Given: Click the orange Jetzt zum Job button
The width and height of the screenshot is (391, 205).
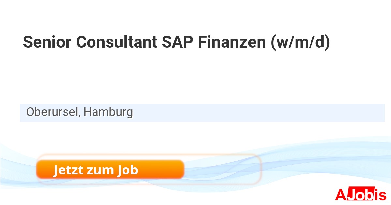Looking at the screenshot, I should (110, 170).
